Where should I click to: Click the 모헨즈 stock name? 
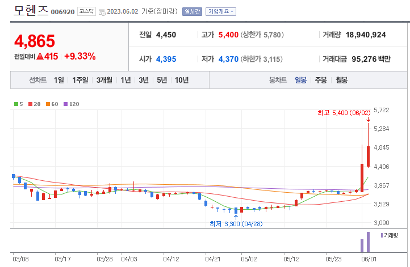click(x=31, y=10)
